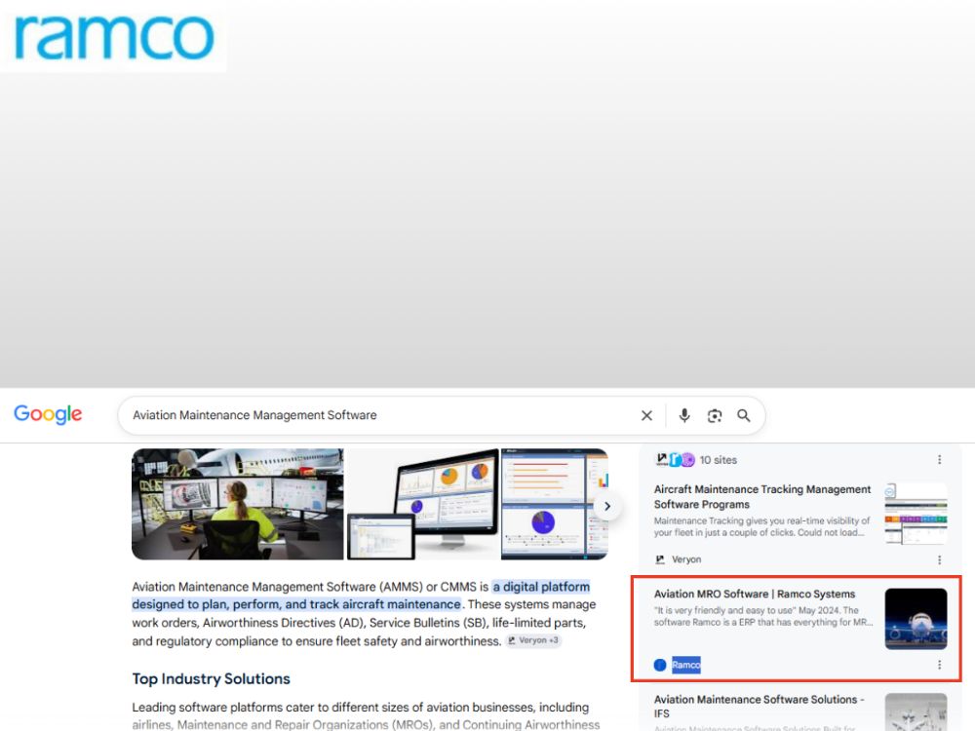Expand the Veryon +3 sources chip
Image resolution: width=975 pixels, height=731 pixels.
click(x=533, y=640)
